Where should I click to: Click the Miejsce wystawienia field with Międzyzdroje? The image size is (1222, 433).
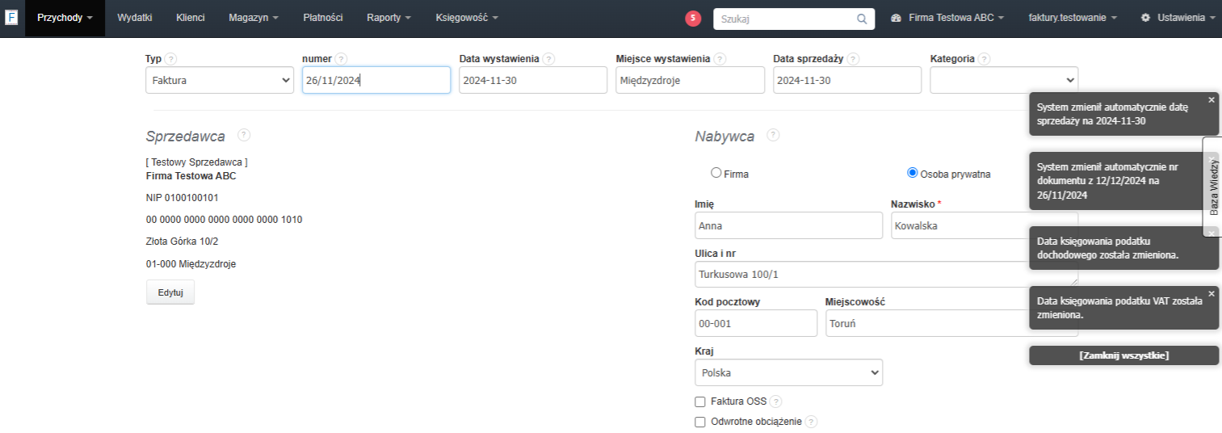click(690, 80)
